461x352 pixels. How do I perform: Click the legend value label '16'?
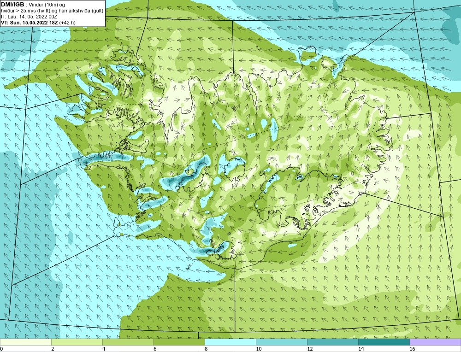click(x=412, y=349)
